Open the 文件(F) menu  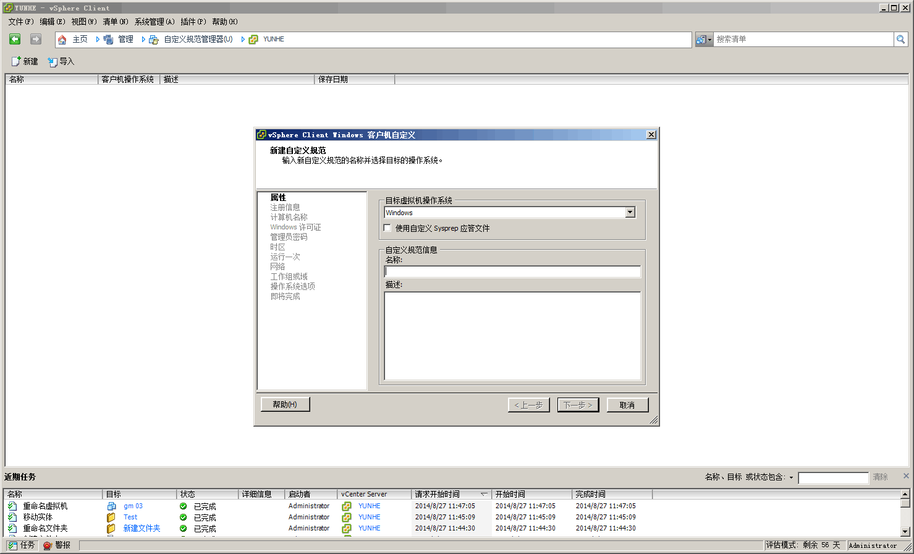(x=21, y=22)
